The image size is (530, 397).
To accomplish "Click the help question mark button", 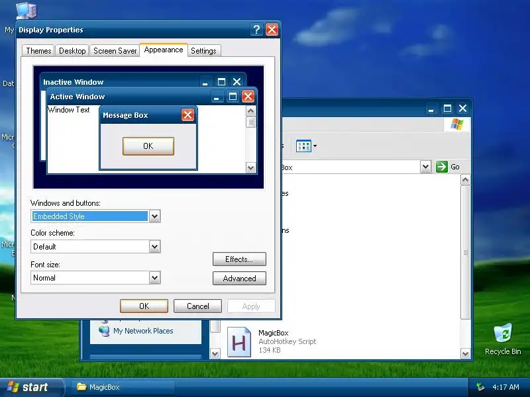I will pyautogui.click(x=256, y=30).
